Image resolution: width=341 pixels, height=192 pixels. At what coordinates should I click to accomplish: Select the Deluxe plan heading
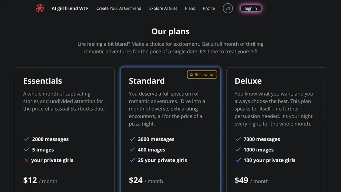coord(248,81)
